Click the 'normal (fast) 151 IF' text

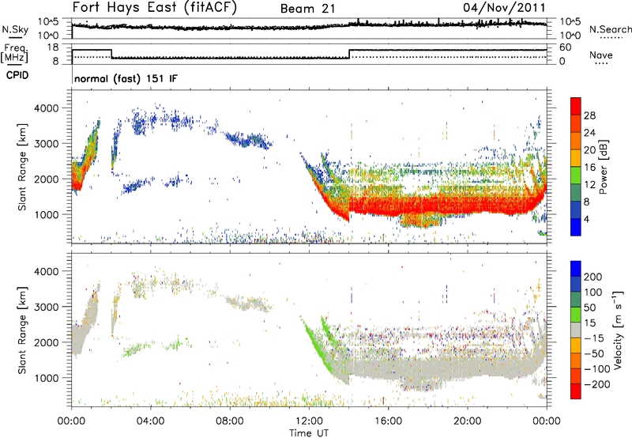[x=126, y=78]
